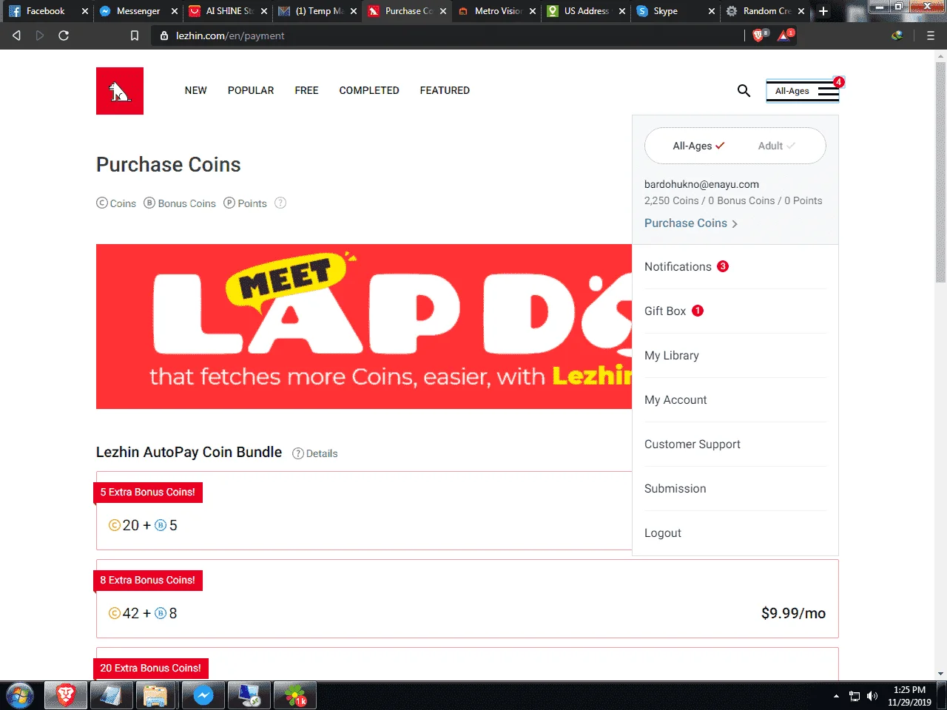
Task: Log out via the Logout entry
Action: tap(735, 532)
